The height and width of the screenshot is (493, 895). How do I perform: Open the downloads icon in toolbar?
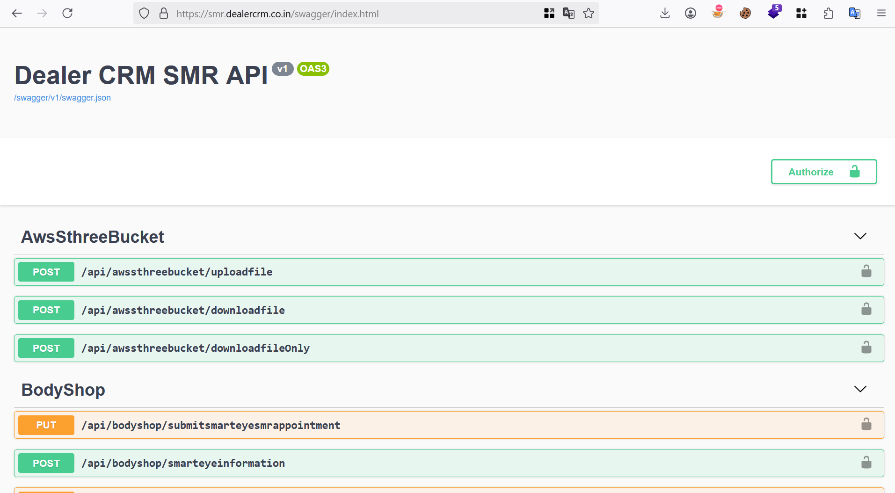665,13
